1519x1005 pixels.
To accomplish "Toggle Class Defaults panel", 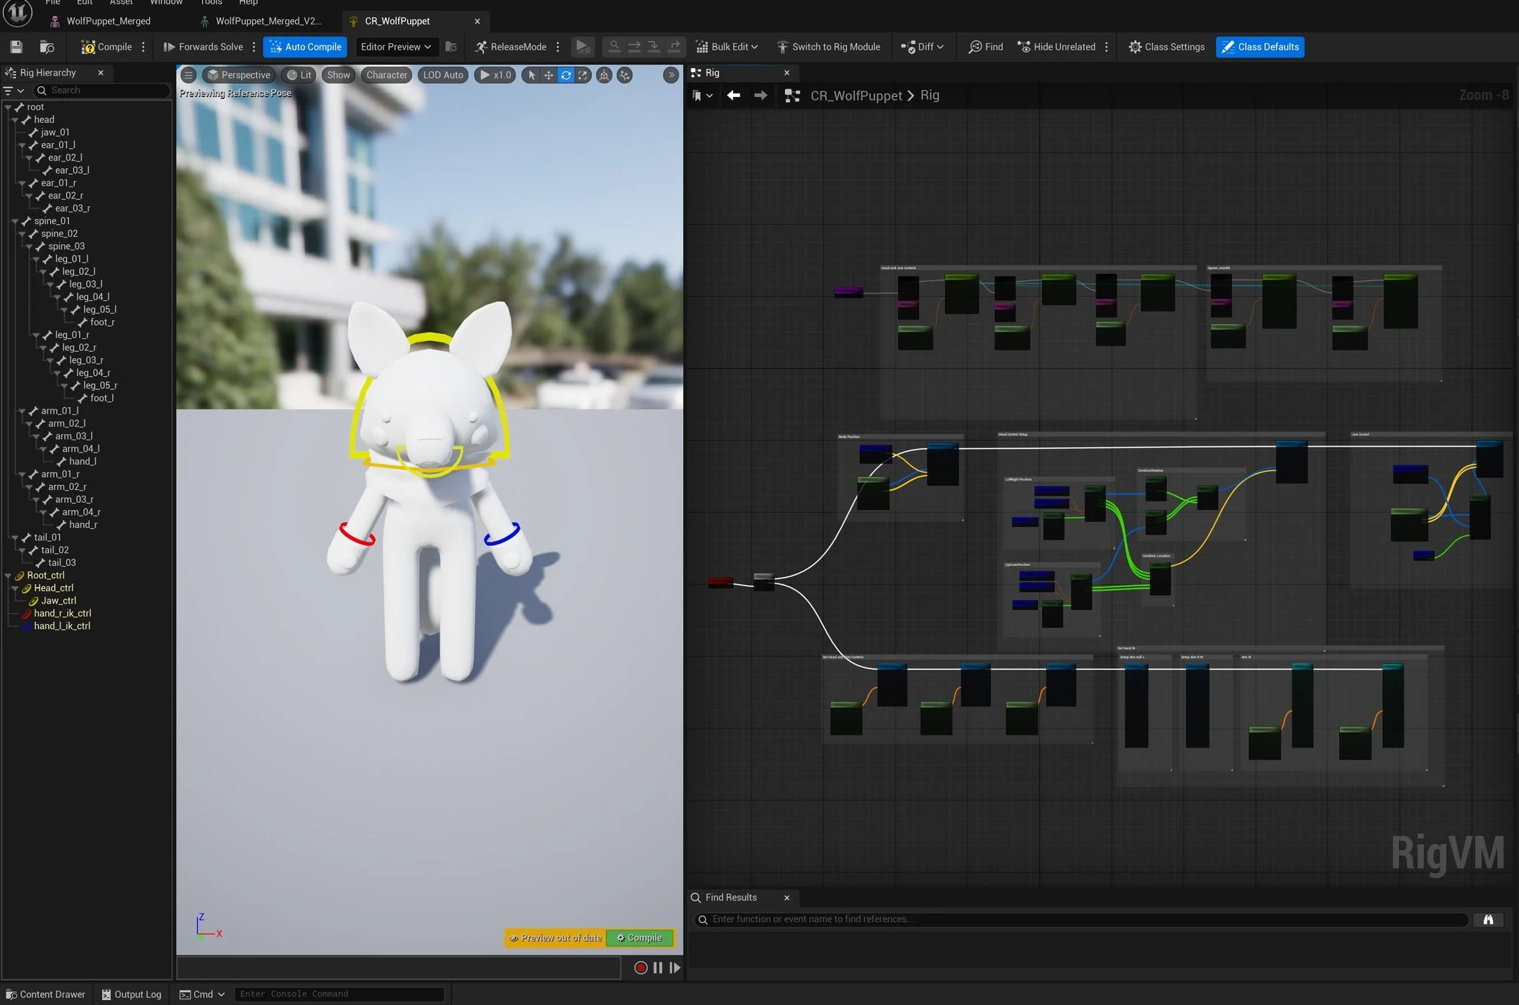I will [1259, 47].
